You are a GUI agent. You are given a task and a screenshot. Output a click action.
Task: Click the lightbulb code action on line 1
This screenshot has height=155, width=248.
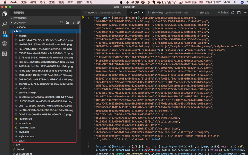point(83,18)
